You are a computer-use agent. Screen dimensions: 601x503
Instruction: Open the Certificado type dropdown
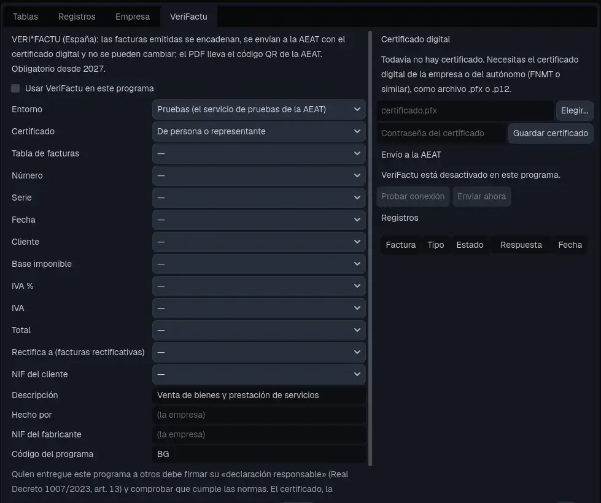258,131
